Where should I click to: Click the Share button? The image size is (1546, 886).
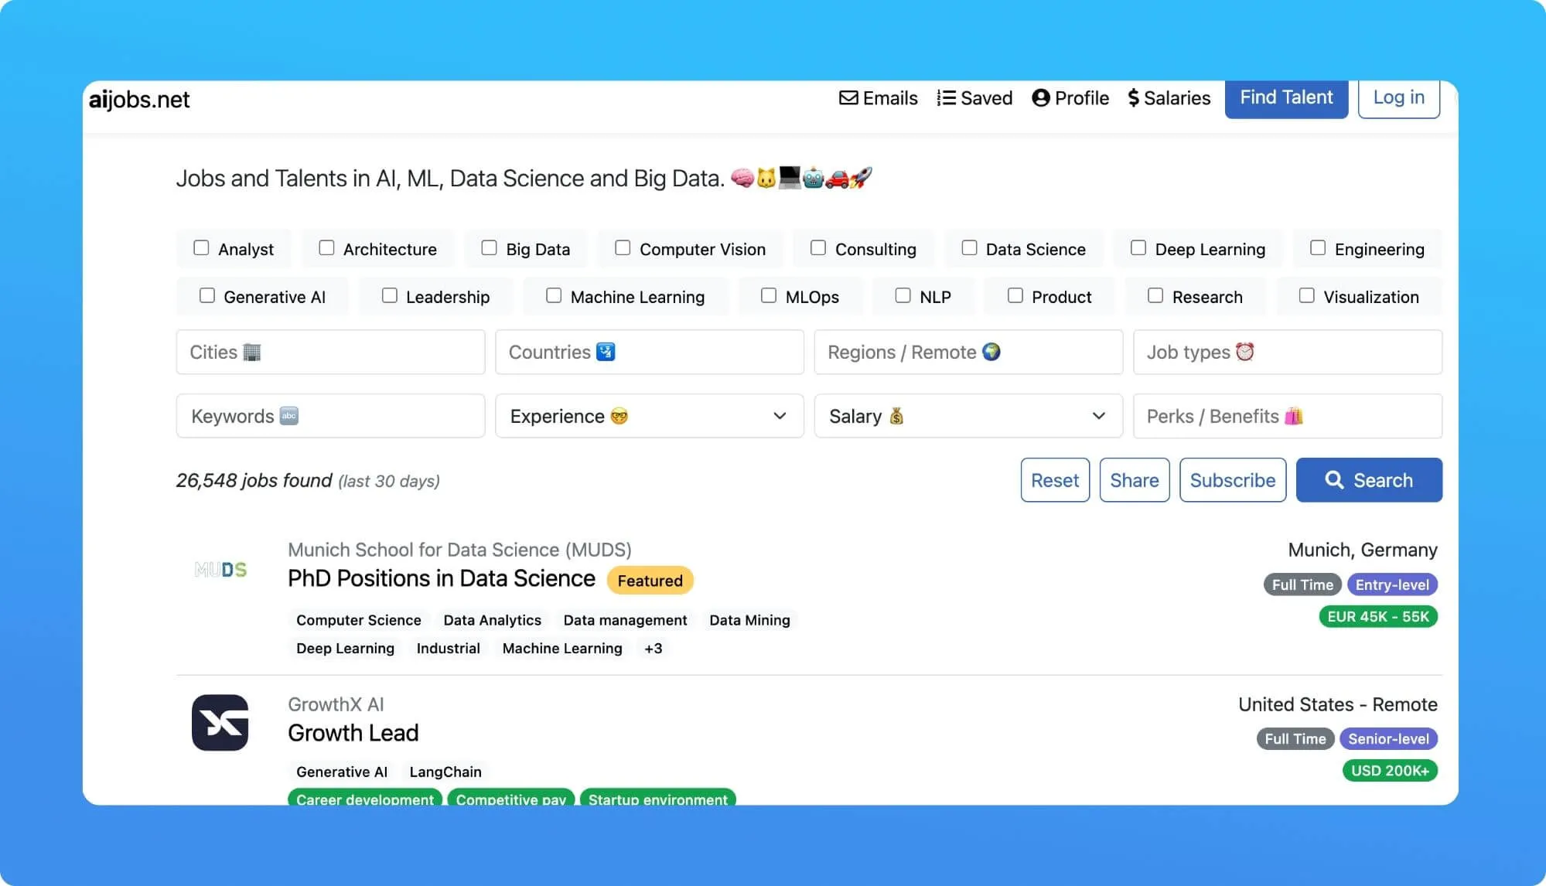pos(1135,480)
